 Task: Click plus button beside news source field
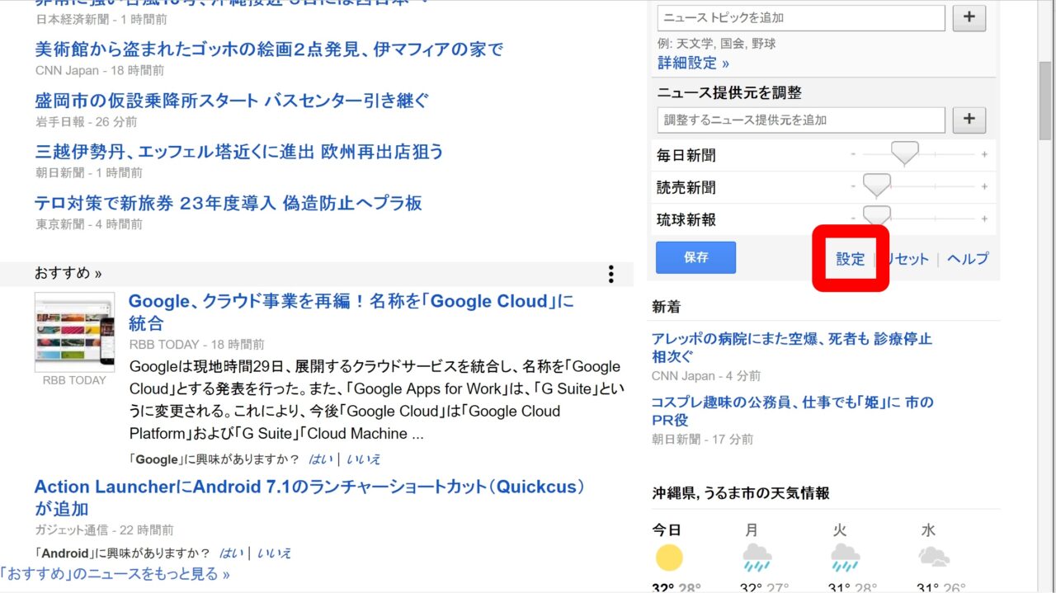(969, 120)
